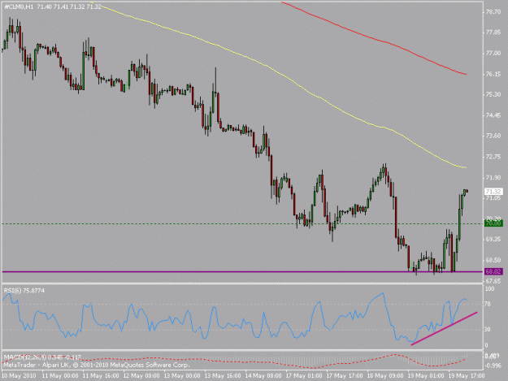Viewport: 508px width, 381px height.
Task: Click the 74.45 price axis label
Action: point(493,115)
